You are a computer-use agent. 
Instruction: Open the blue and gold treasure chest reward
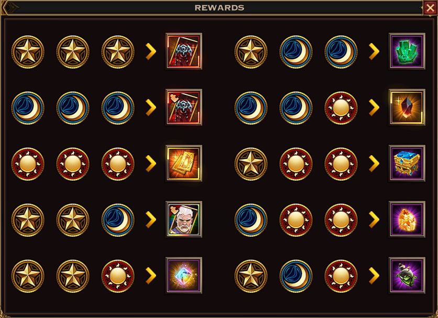coord(407,163)
